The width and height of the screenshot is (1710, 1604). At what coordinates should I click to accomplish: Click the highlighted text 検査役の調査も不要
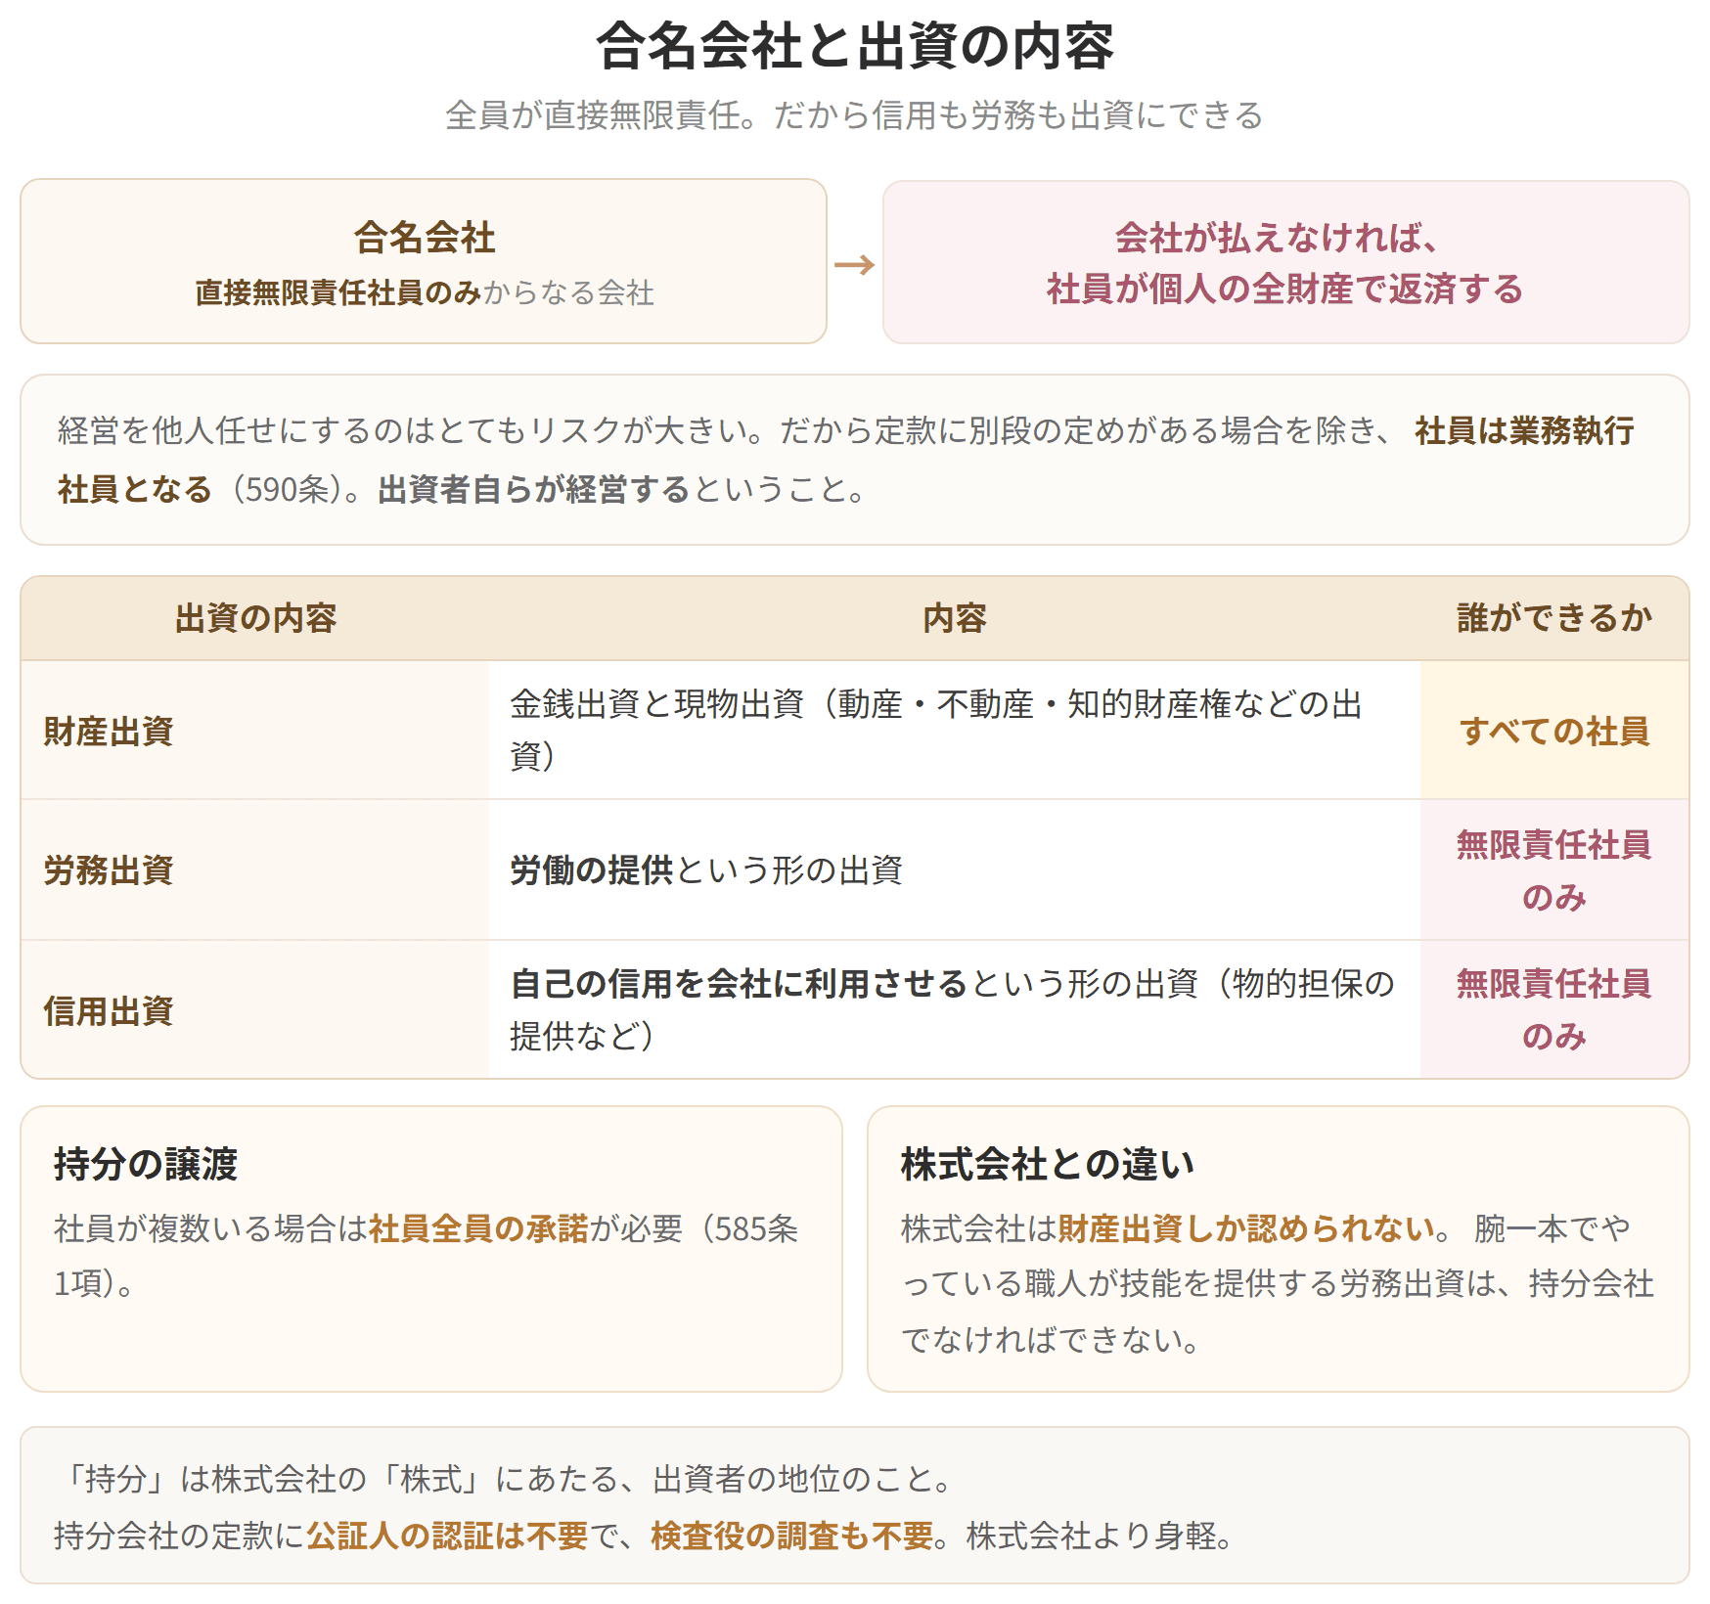click(792, 1536)
